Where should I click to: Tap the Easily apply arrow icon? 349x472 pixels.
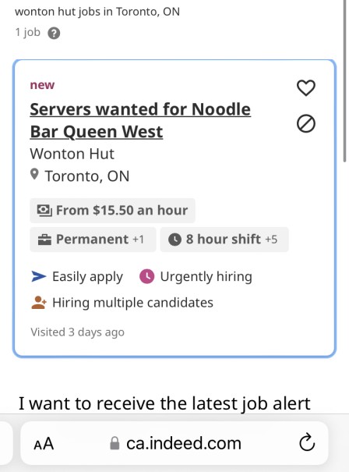pyautogui.click(x=39, y=276)
